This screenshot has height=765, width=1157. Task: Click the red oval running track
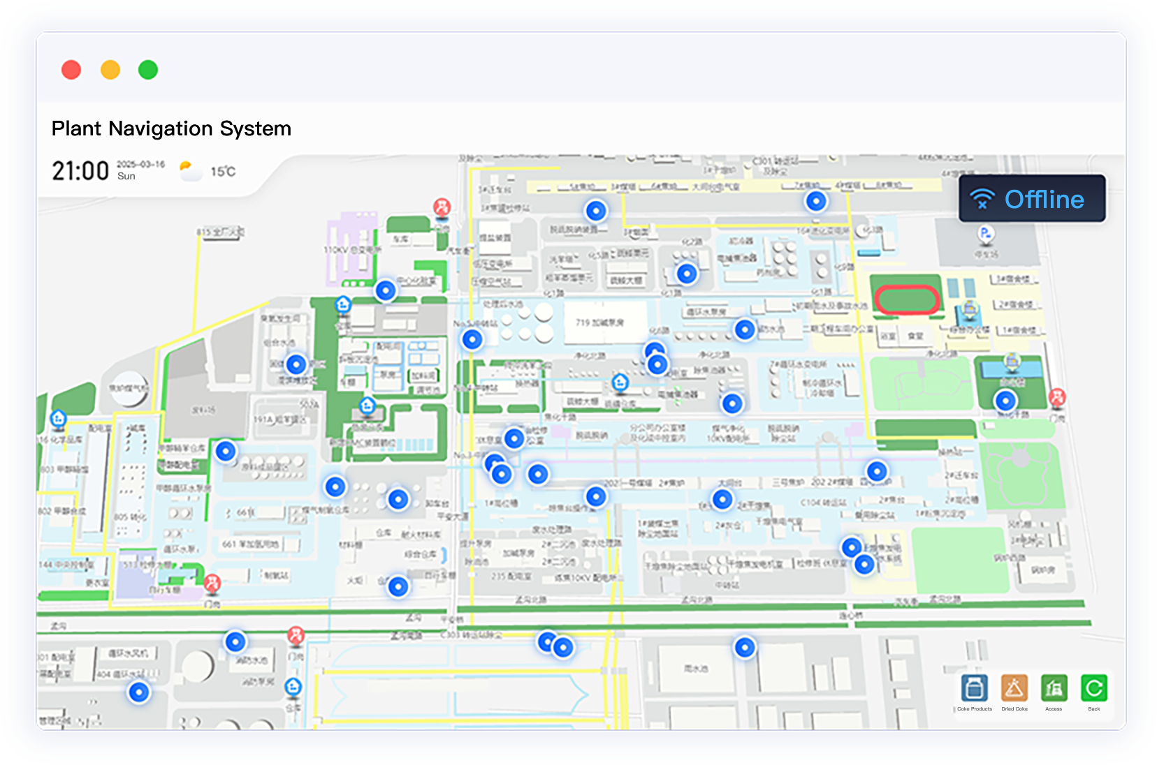(906, 300)
